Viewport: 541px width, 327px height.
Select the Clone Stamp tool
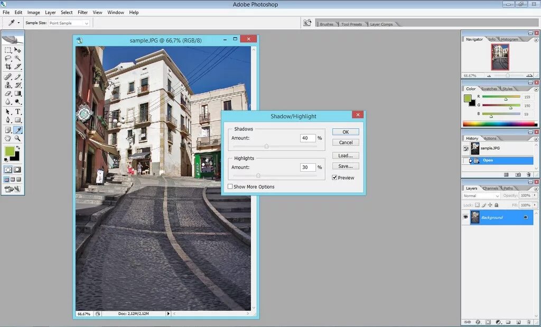click(8, 85)
